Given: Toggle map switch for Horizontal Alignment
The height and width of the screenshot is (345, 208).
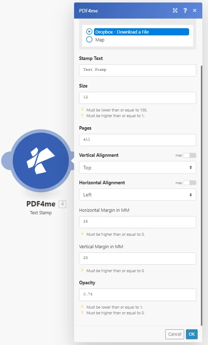Looking at the screenshot, I should (190, 182).
